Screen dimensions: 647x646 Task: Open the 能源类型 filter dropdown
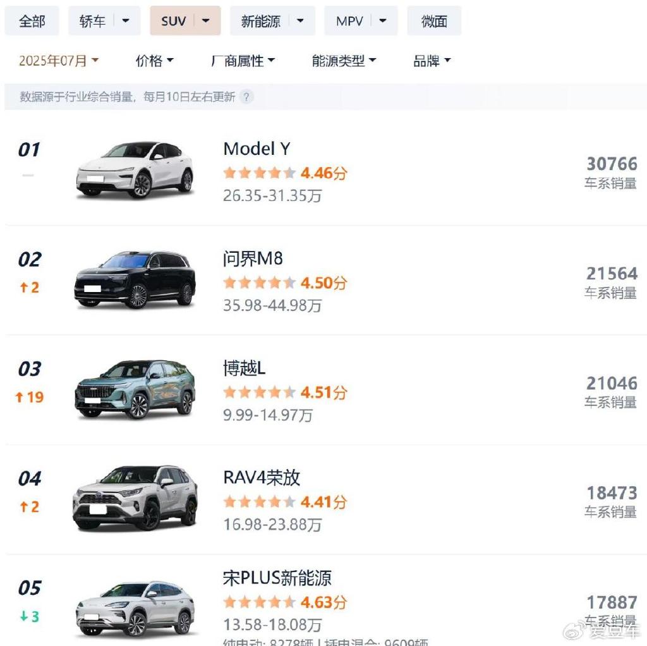click(x=344, y=61)
